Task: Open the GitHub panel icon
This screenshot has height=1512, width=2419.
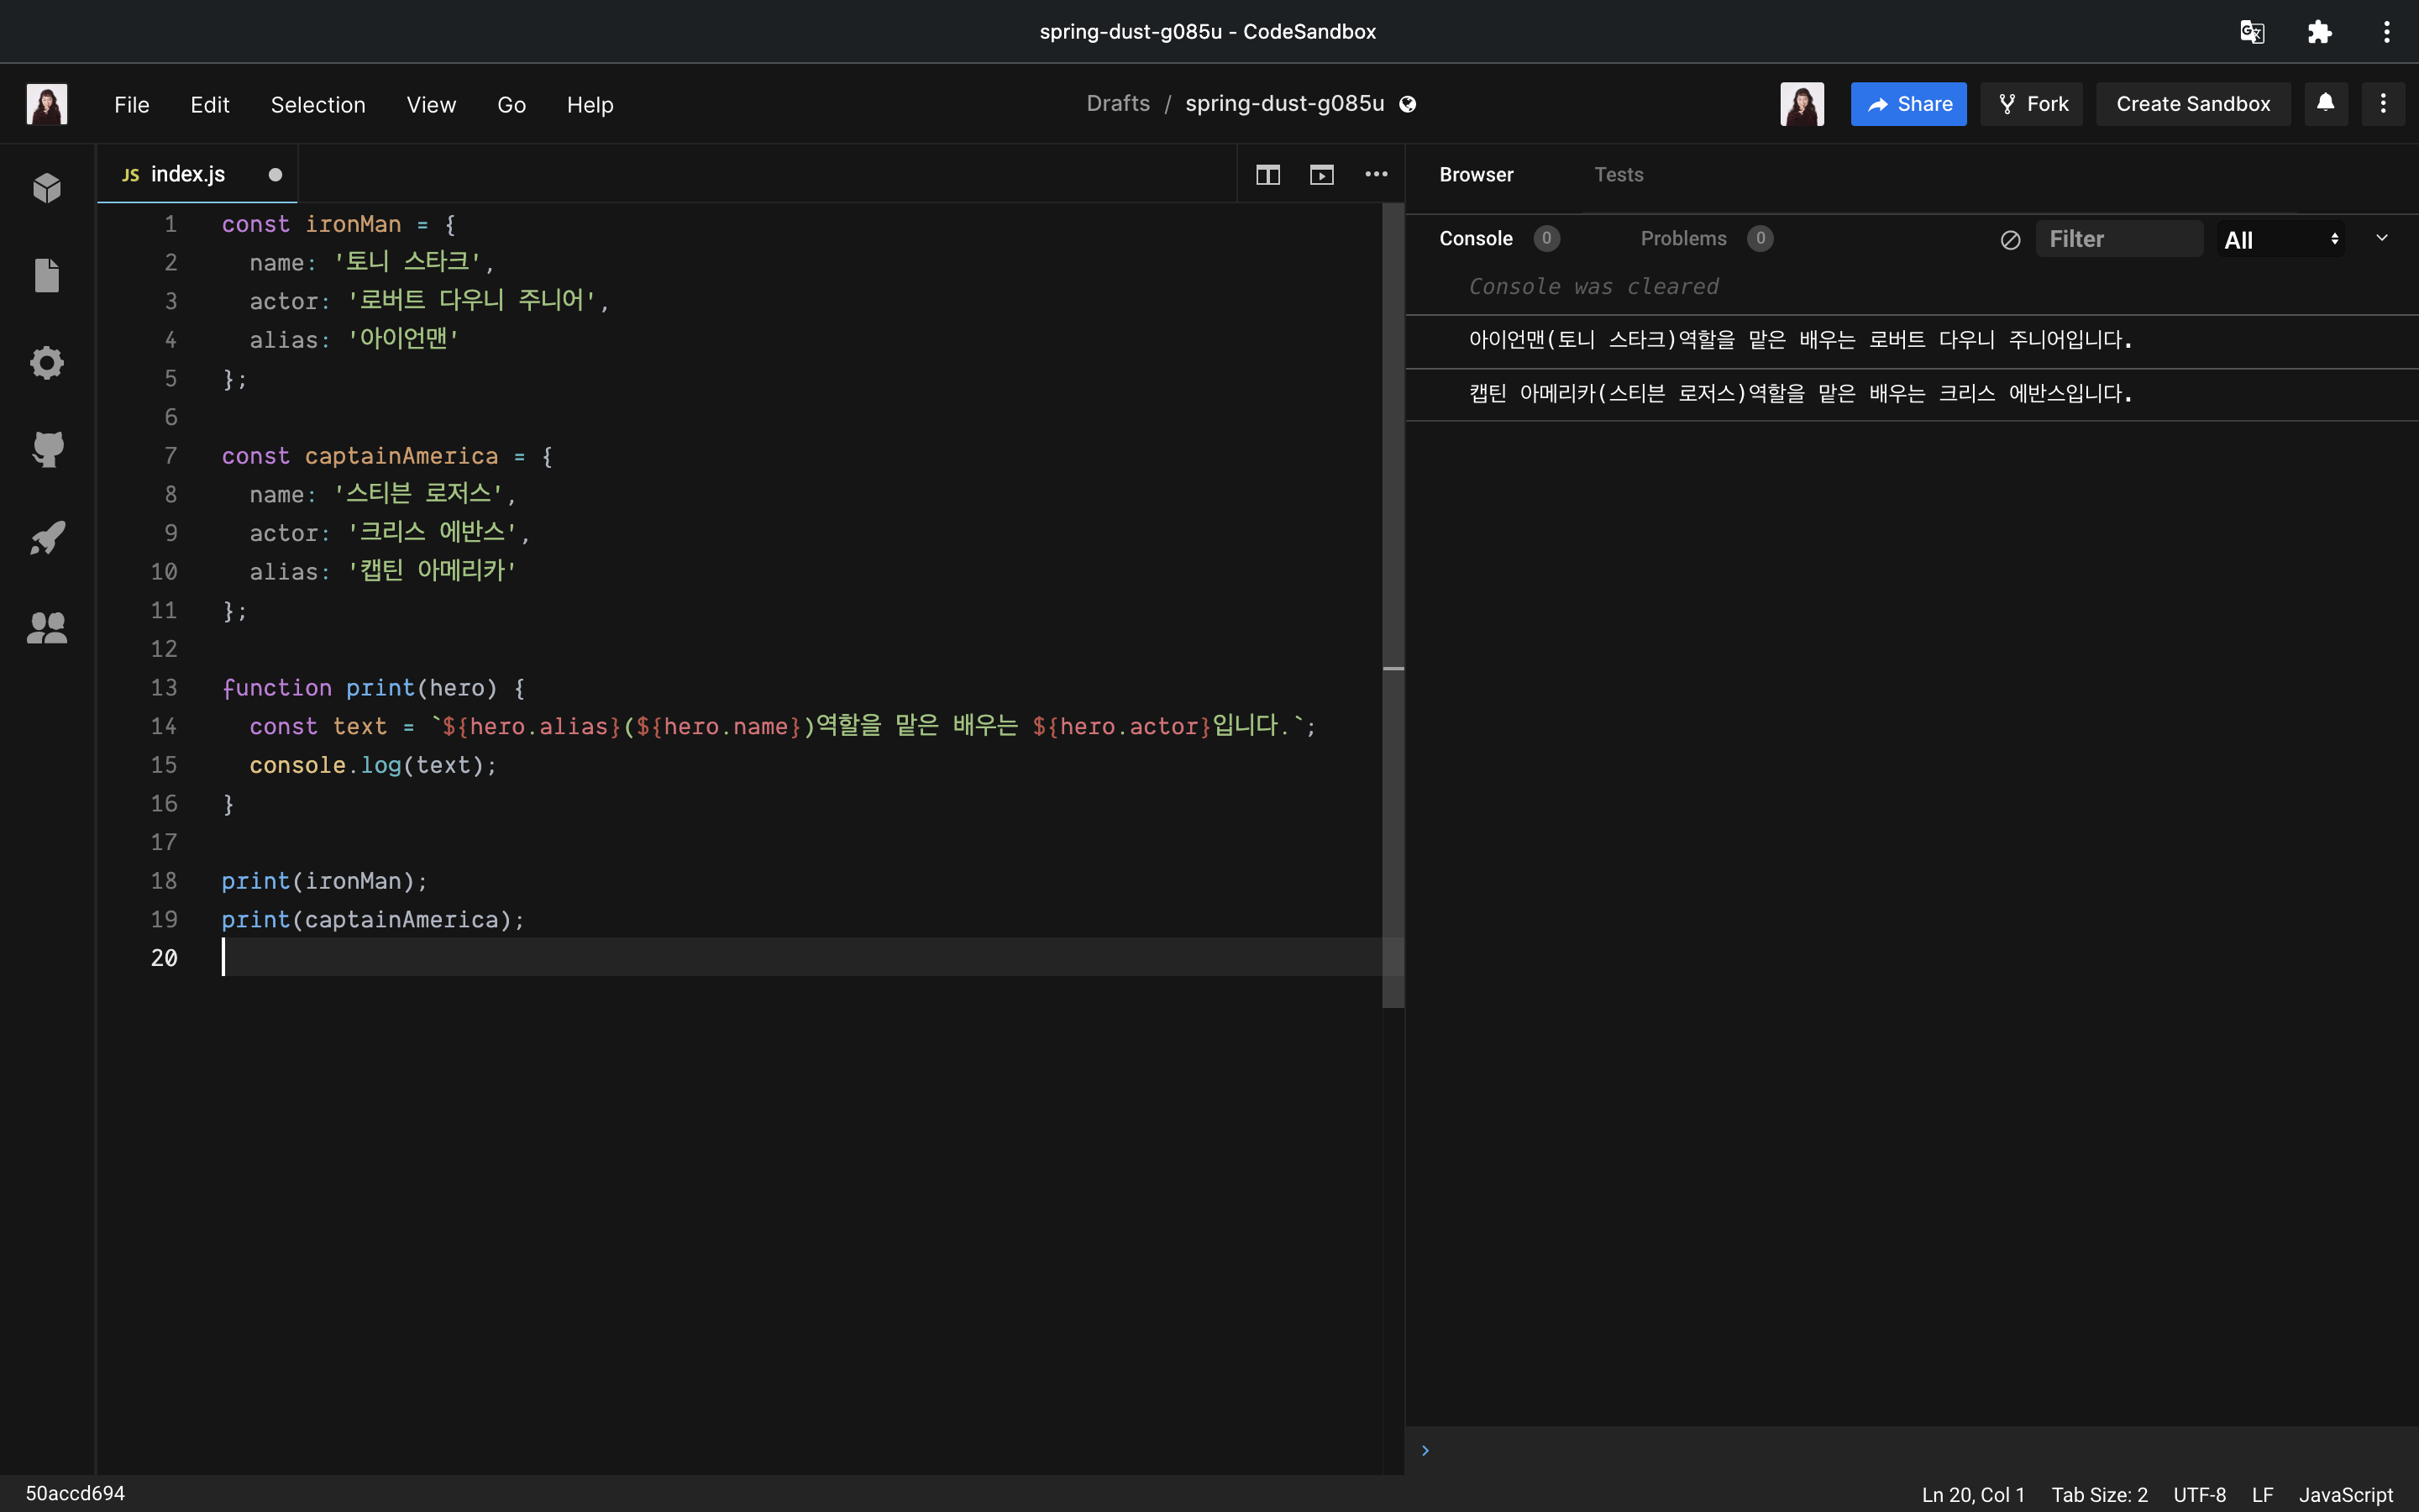Action: tap(47, 450)
